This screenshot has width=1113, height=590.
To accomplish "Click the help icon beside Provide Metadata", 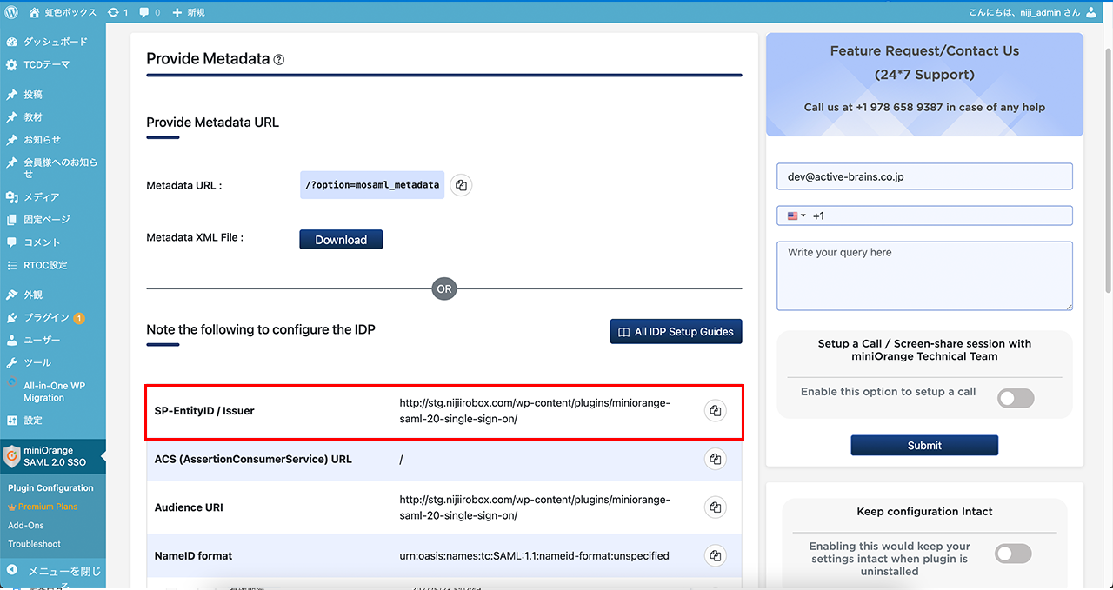I will pyautogui.click(x=279, y=60).
